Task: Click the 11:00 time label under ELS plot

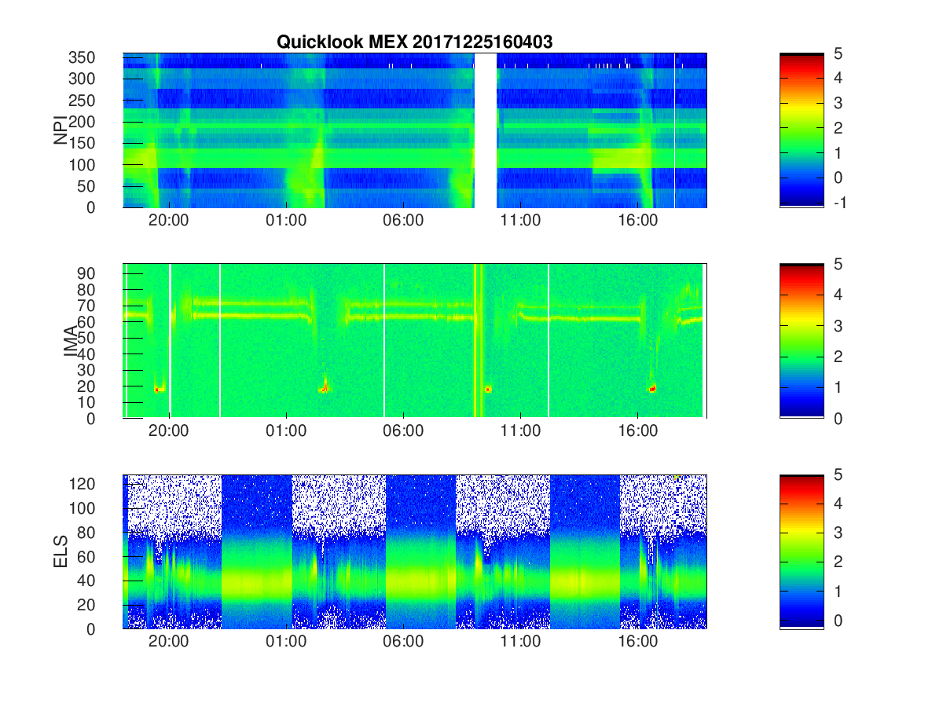Action: click(520, 643)
